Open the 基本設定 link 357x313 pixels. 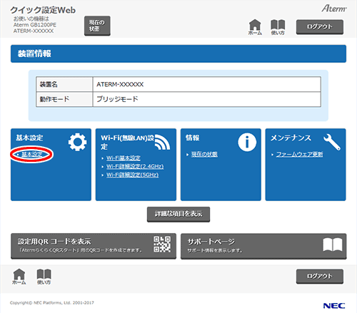pos(32,154)
